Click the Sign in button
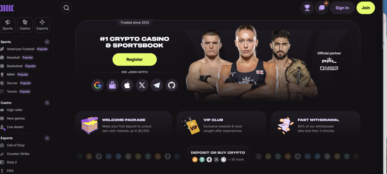The image size is (387, 174). click(342, 8)
